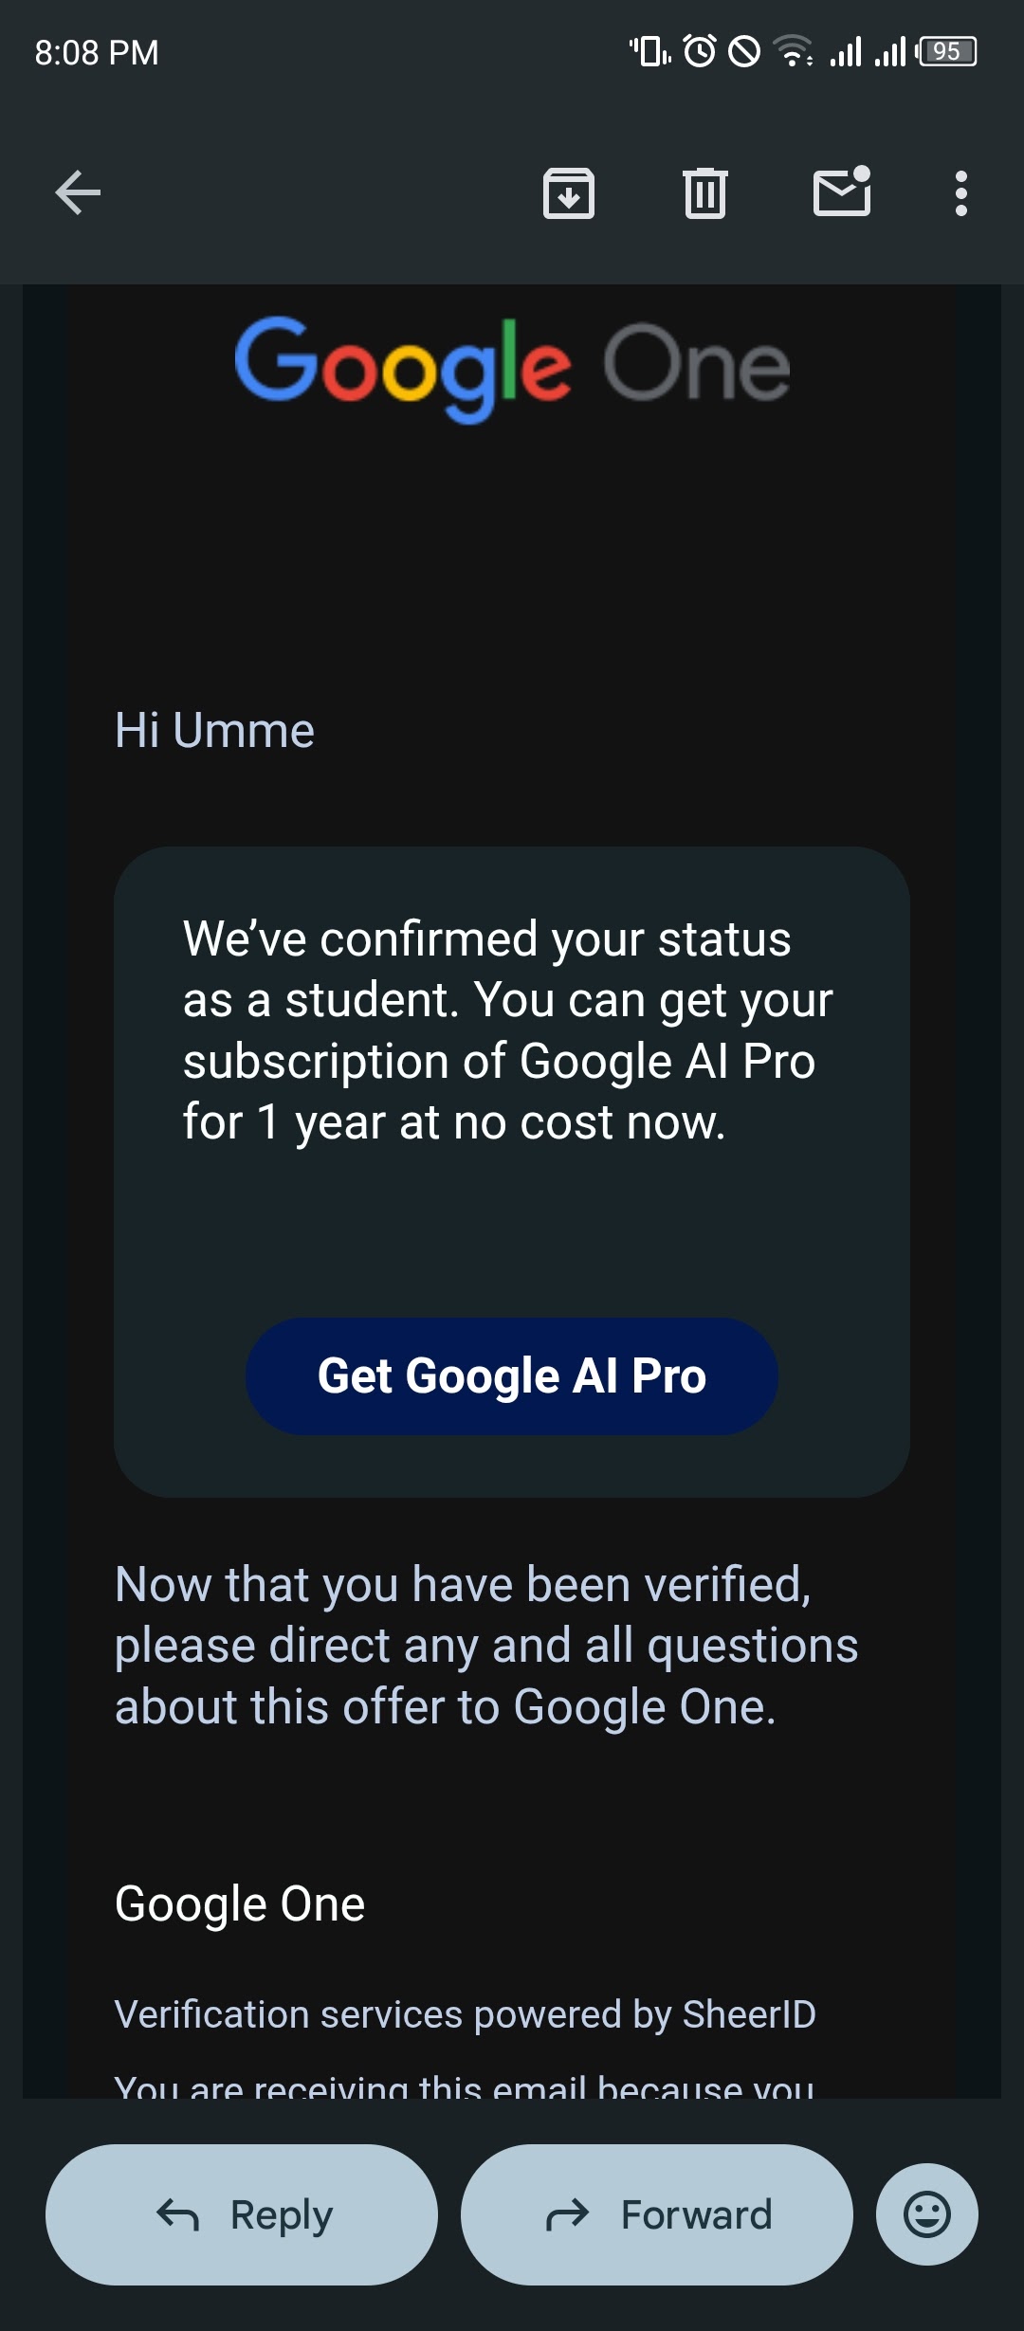1024x2331 pixels.
Task: Tap the vibrate mode status icon
Action: tap(650, 51)
